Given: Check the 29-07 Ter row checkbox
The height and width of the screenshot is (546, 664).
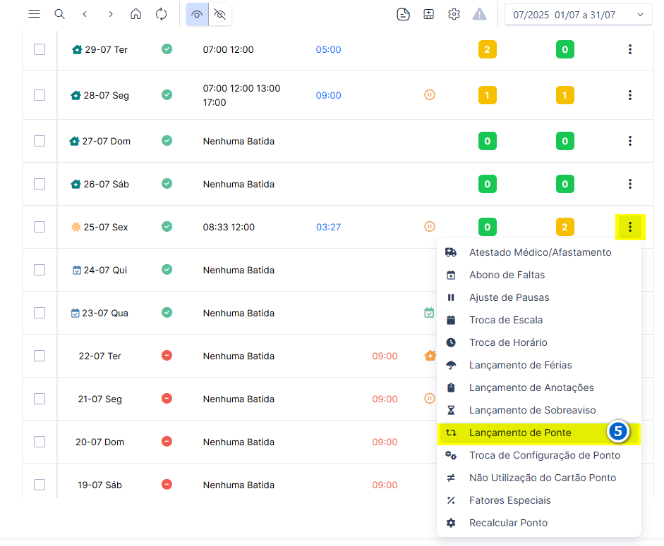Looking at the screenshot, I should (40, 49).
